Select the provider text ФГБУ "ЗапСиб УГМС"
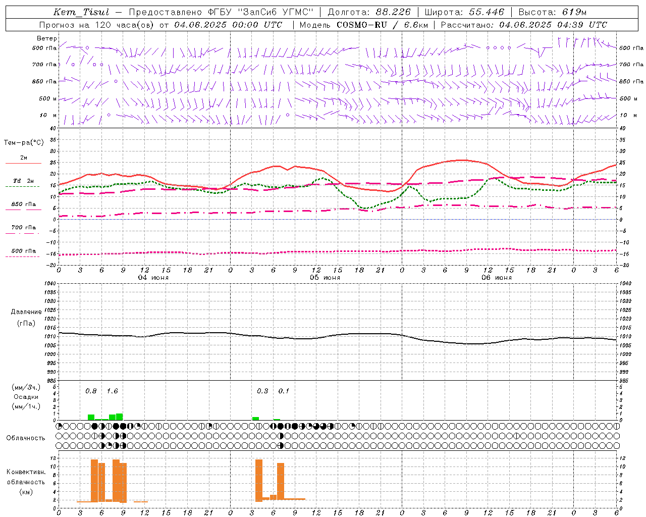Viewport: 646px width, 517px height. [260, 12]
